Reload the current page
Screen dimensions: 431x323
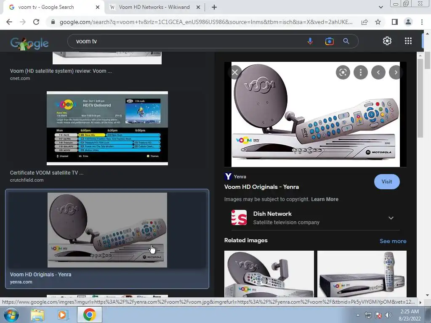tap(36, 22)
